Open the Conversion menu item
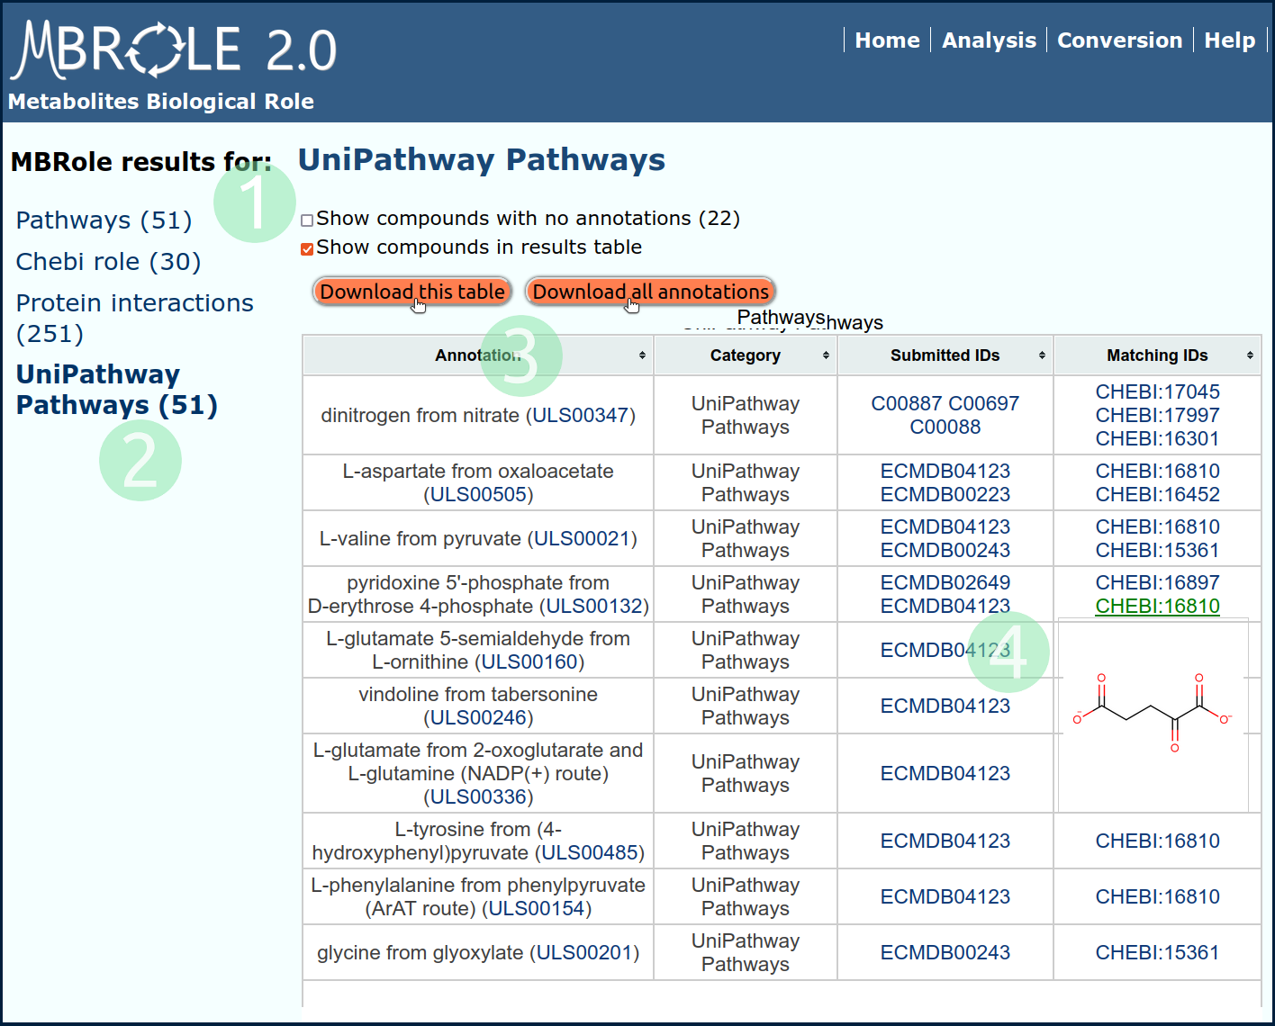Image resolution: width=1275 pixels, height=1026 pixels. coord(1119,40)
